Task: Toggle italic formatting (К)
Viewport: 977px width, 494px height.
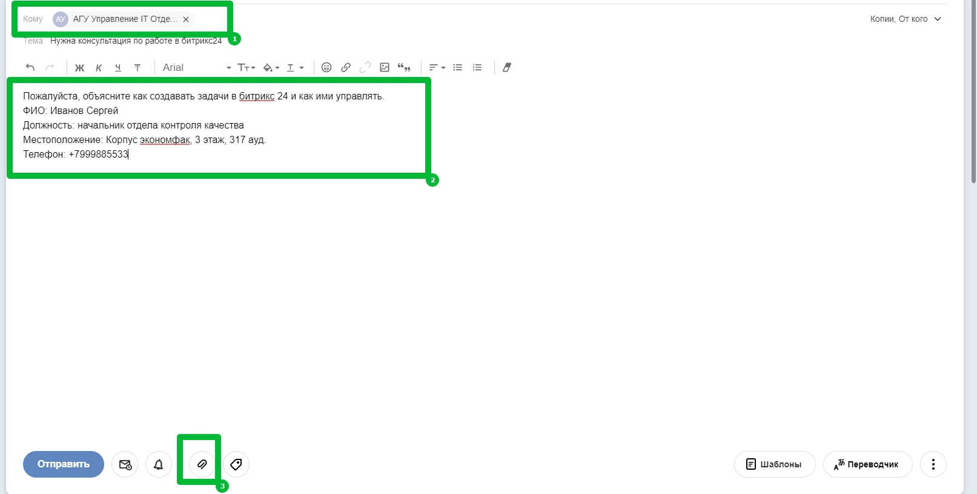Action: coord(99,67)
